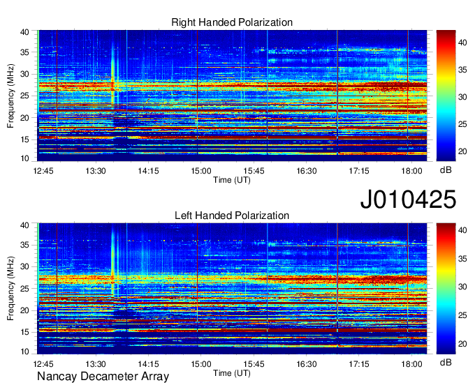
Task: Click the 10 MHz tick on lower frequency axis
Action: [x=25, y=352]
